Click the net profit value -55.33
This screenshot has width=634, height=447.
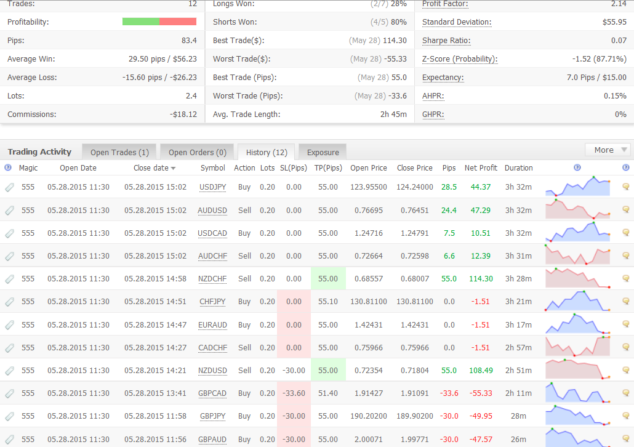pyautogui.click(x=481, y=393)
